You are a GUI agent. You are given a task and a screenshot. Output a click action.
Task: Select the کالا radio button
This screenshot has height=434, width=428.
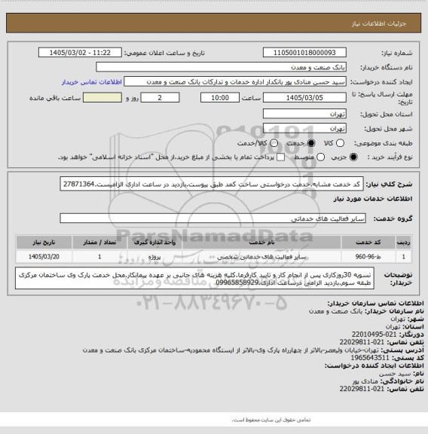coord(340,143)
